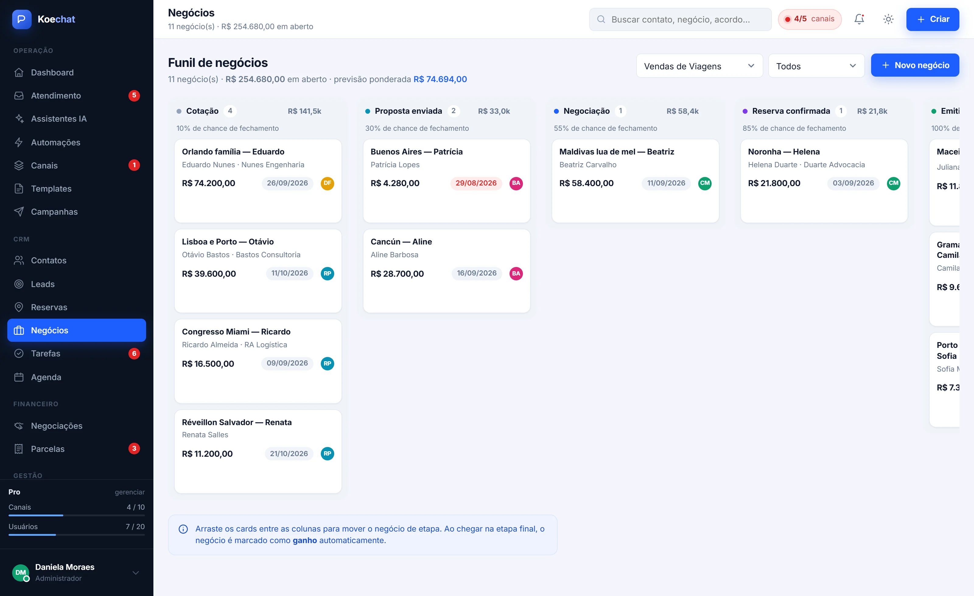Toggle light theme sun icon

point(888,19)
